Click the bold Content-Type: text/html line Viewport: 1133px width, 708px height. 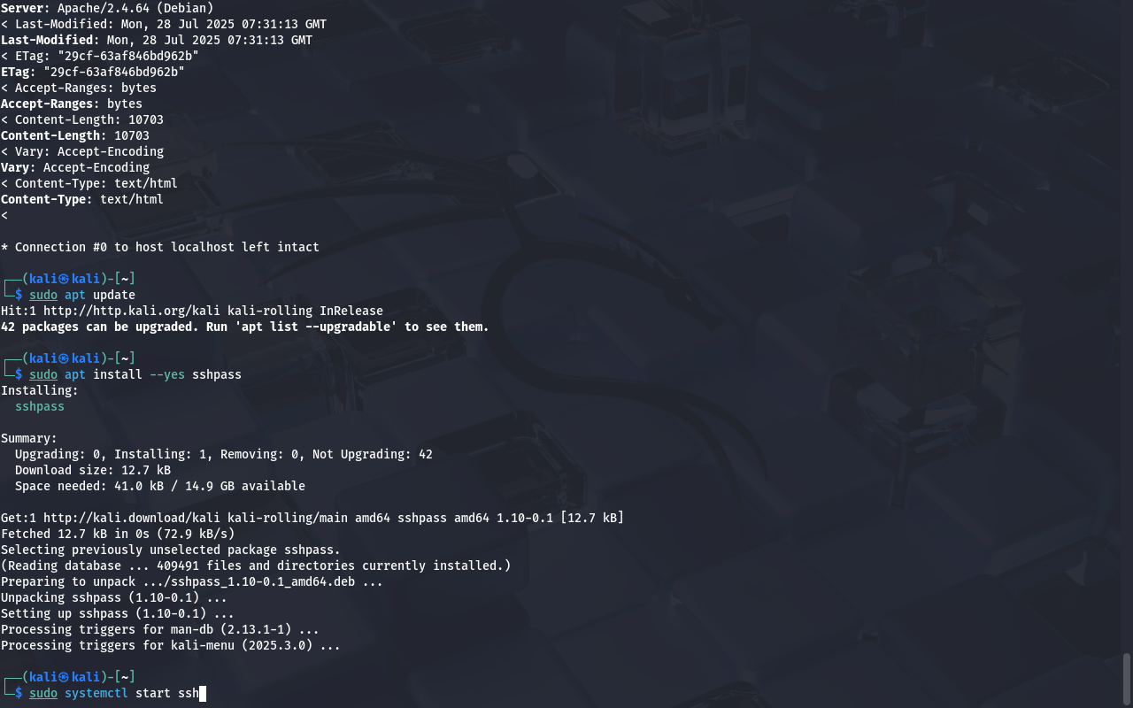(x=82, y=199)
